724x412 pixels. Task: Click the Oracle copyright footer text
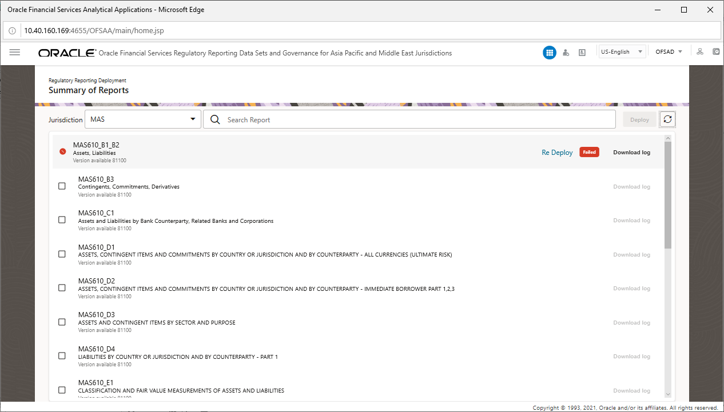pyautogui.click(x=625, y=408)
